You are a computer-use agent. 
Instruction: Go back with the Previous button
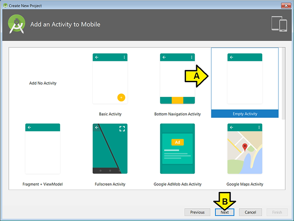(x=197, y=212)
